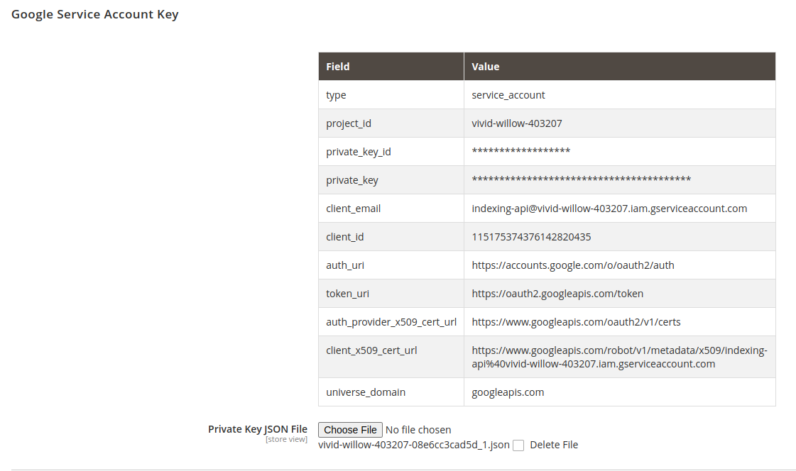Click the Private Key JSON File label
Screen dimensions: 796x471
coord(257,429)
